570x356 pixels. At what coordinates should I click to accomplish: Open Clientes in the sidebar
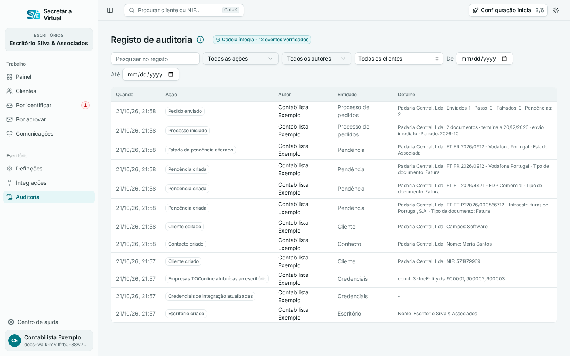tap(49, 91)
